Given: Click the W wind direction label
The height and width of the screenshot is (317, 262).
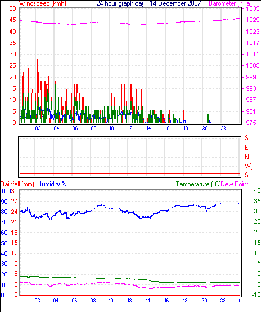Looking at the screenshot, I should pyautogui.click(x=247, y=166).
